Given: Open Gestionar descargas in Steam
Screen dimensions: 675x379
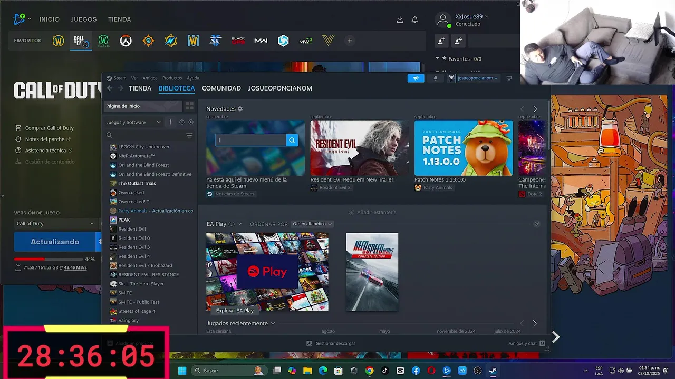Looking at the screenshot, I should click(331, 343).
